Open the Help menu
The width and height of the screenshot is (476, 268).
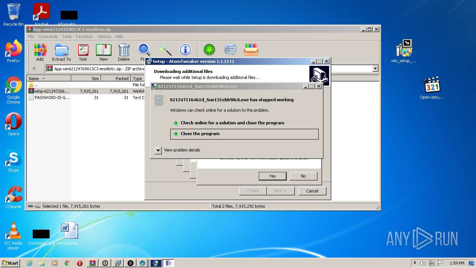pyautogui.click(x=119, y=36)
